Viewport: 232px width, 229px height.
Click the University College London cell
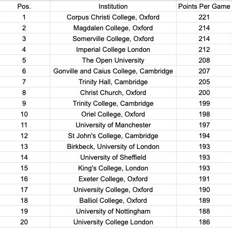[113, 222]
